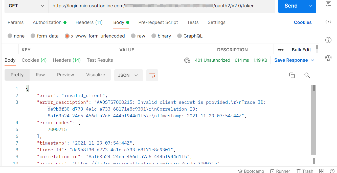The width and height of the screenshot is (337, 173).
Task: Open search in response with magnifier icon
Action: 307,75
